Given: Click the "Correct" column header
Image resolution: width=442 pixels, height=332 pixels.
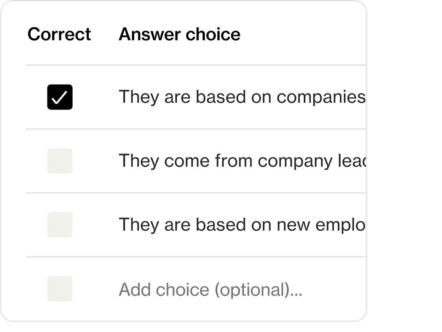Looking at the screenshot, I should 59,34.
